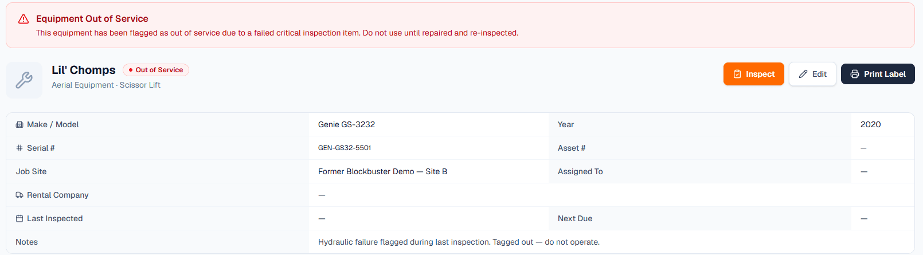Click Former Blockbuster Demo — Site B value
The image size is (923, 255).
coord(382,171)
